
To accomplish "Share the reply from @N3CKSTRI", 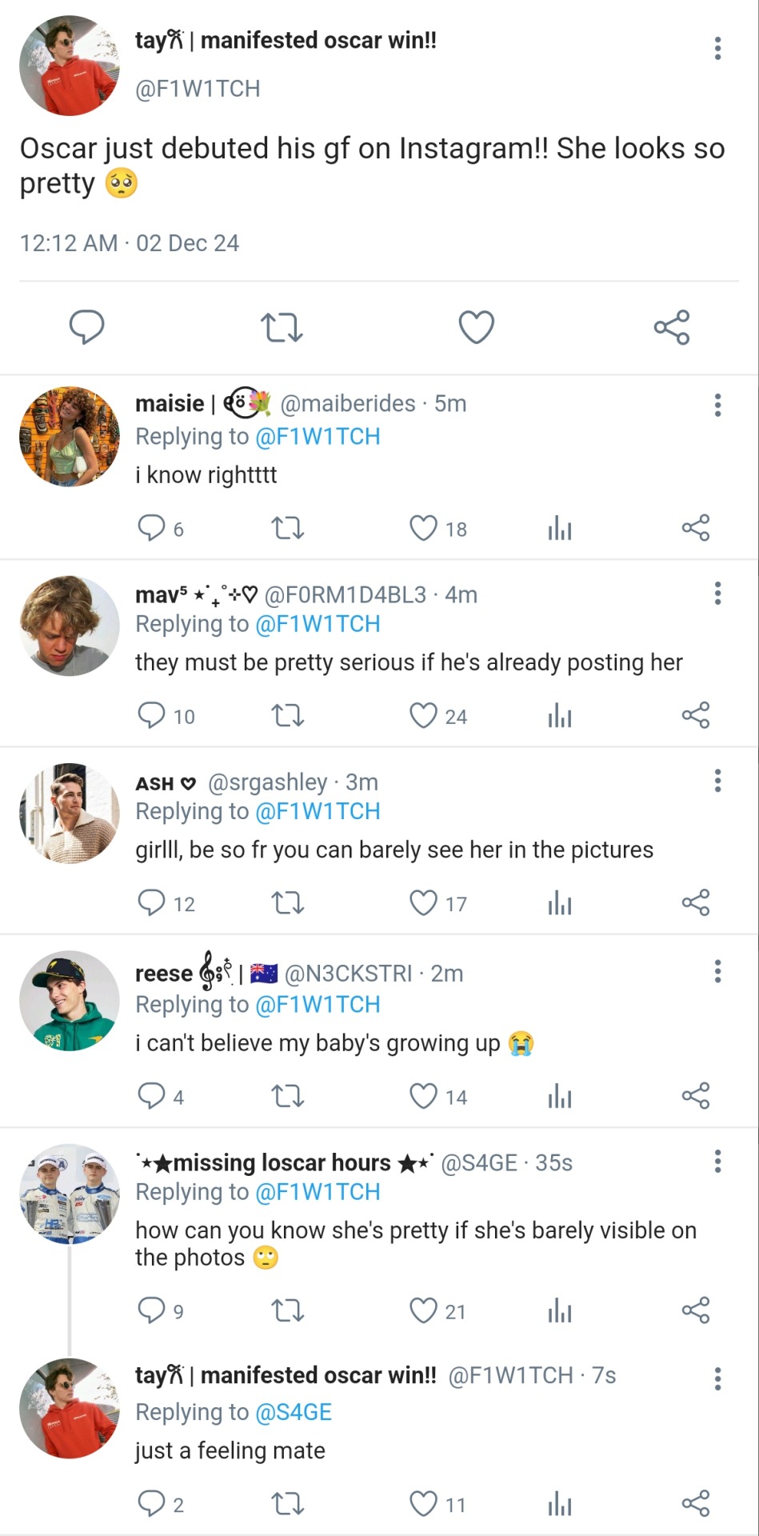I will (x=695, y=1095).
